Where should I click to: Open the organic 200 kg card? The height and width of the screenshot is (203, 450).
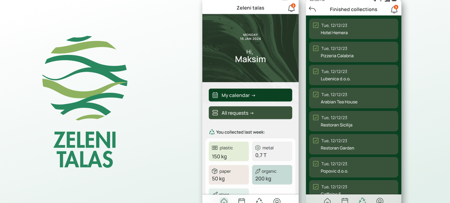(272, 175)
